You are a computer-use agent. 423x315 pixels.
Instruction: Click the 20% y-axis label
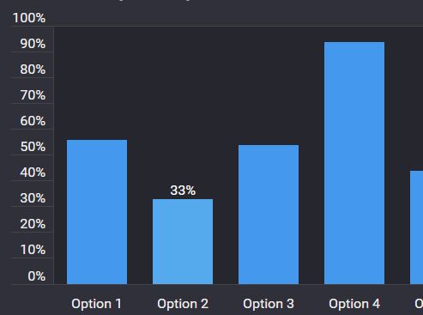click(33, 224)
